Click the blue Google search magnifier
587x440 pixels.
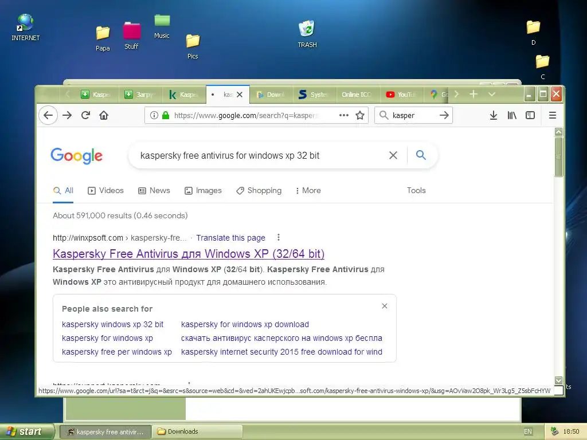421,155
